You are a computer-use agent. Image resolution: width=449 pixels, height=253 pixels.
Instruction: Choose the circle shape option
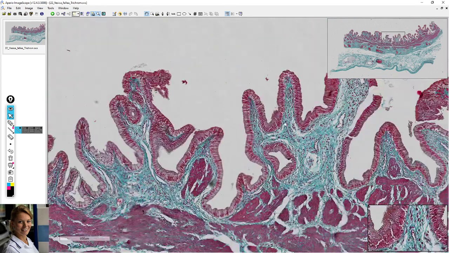[x=25, y=130]
